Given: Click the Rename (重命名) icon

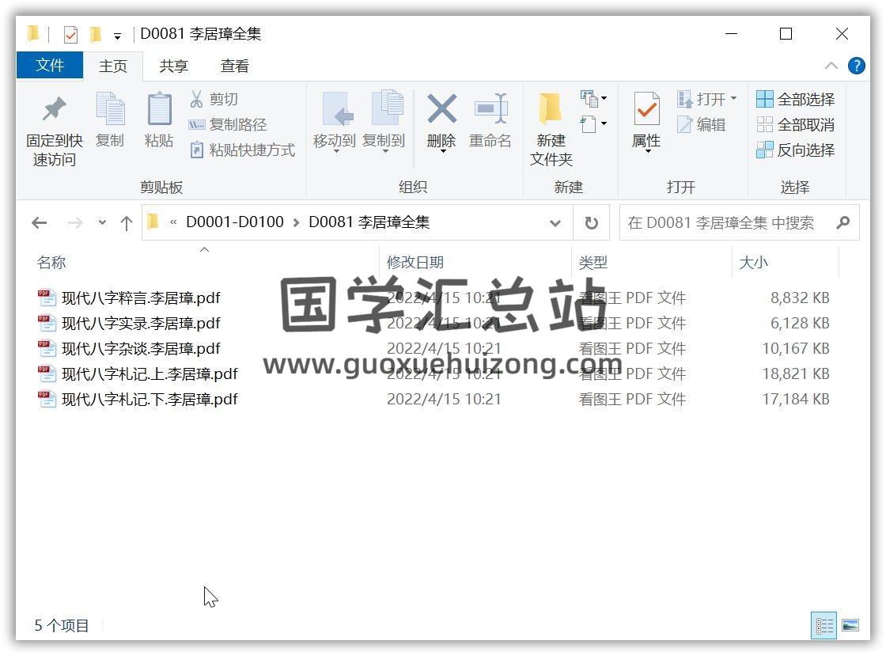Looking at the screenshot, I should coord(490,108).
